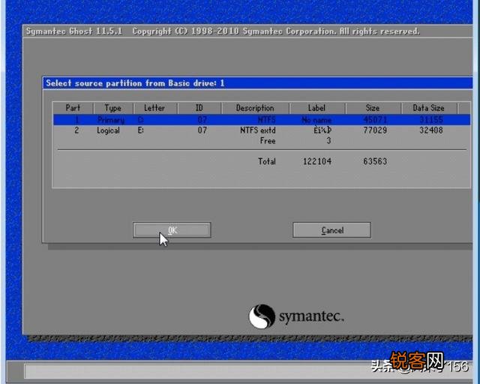Screen dimensions: 480x384
Task: Dismiss dialog with the Cancel button
Action: [331, 230]
